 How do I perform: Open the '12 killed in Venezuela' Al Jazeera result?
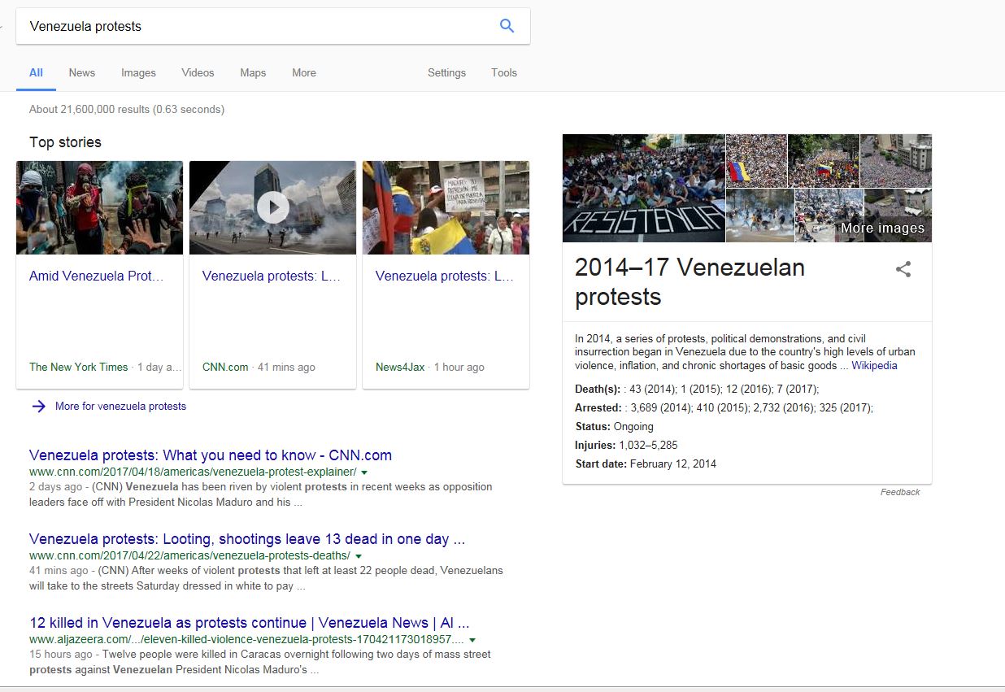(249, 623)
